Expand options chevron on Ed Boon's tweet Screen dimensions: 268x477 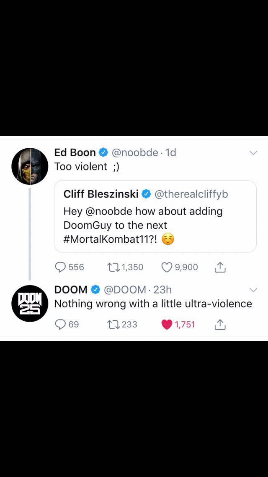(x=253, y=153)
